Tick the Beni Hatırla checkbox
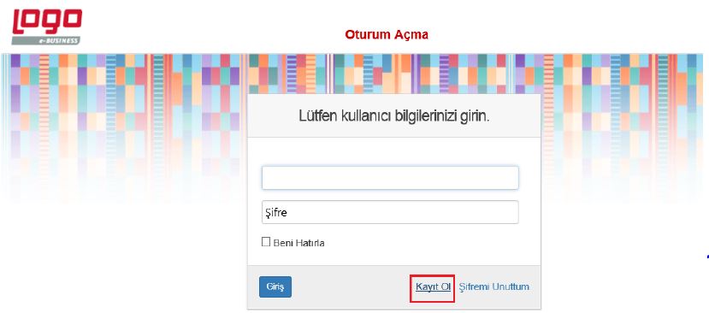Image resolution: width=709 pixels, height=313 pixels. pos(266,241)
